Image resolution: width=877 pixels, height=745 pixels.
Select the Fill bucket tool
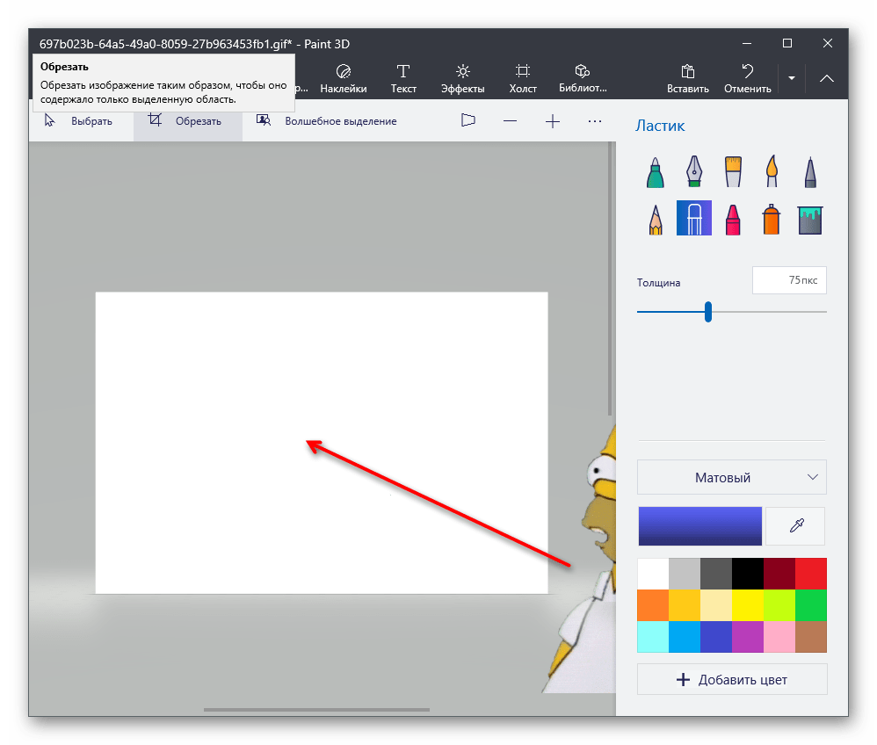[x=810, y=219]
